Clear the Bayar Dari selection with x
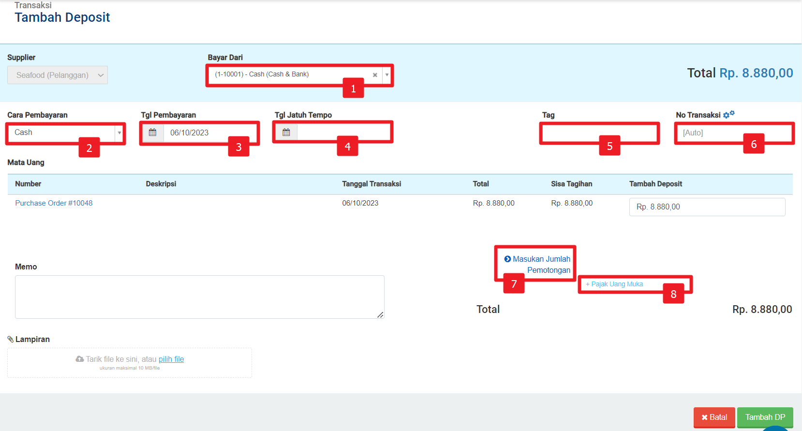802x431 pixels. click(375, 75)
